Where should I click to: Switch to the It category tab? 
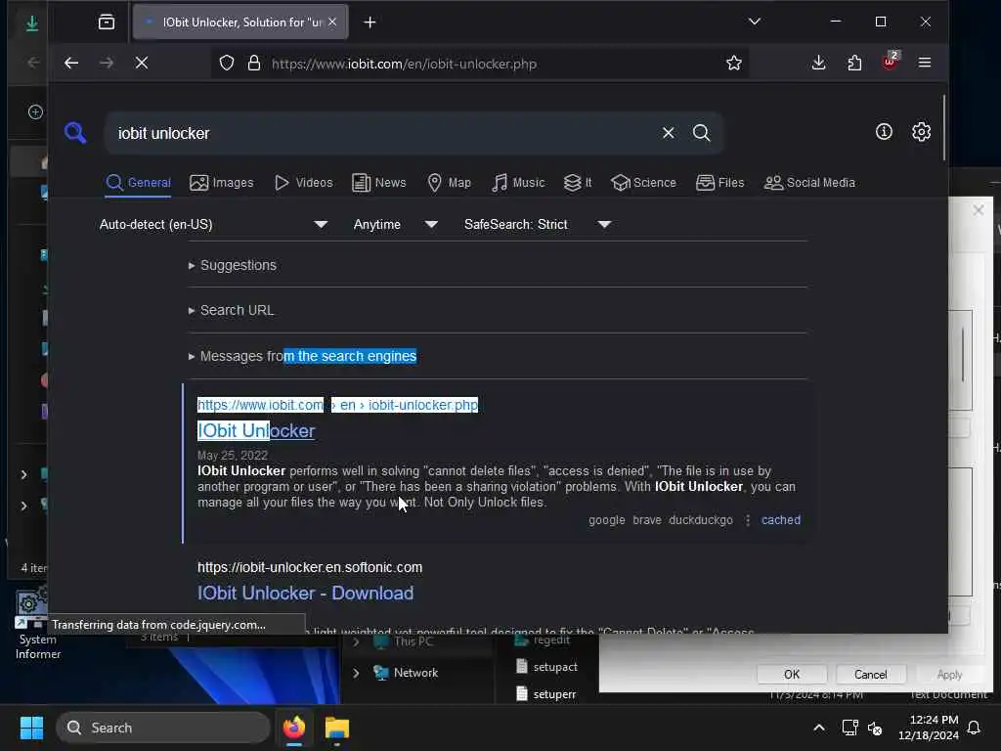click(578, 183)
